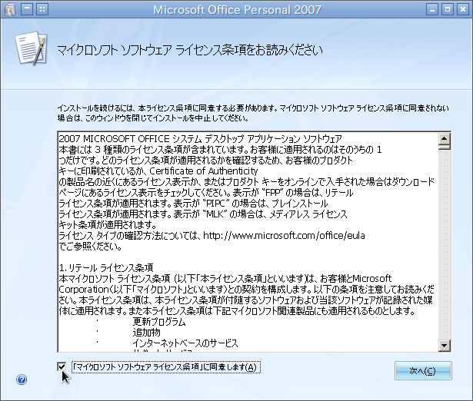Click the scrollbar track below the thumb
The height and width of the screenshot is (401, 473).
click(444, 244)
